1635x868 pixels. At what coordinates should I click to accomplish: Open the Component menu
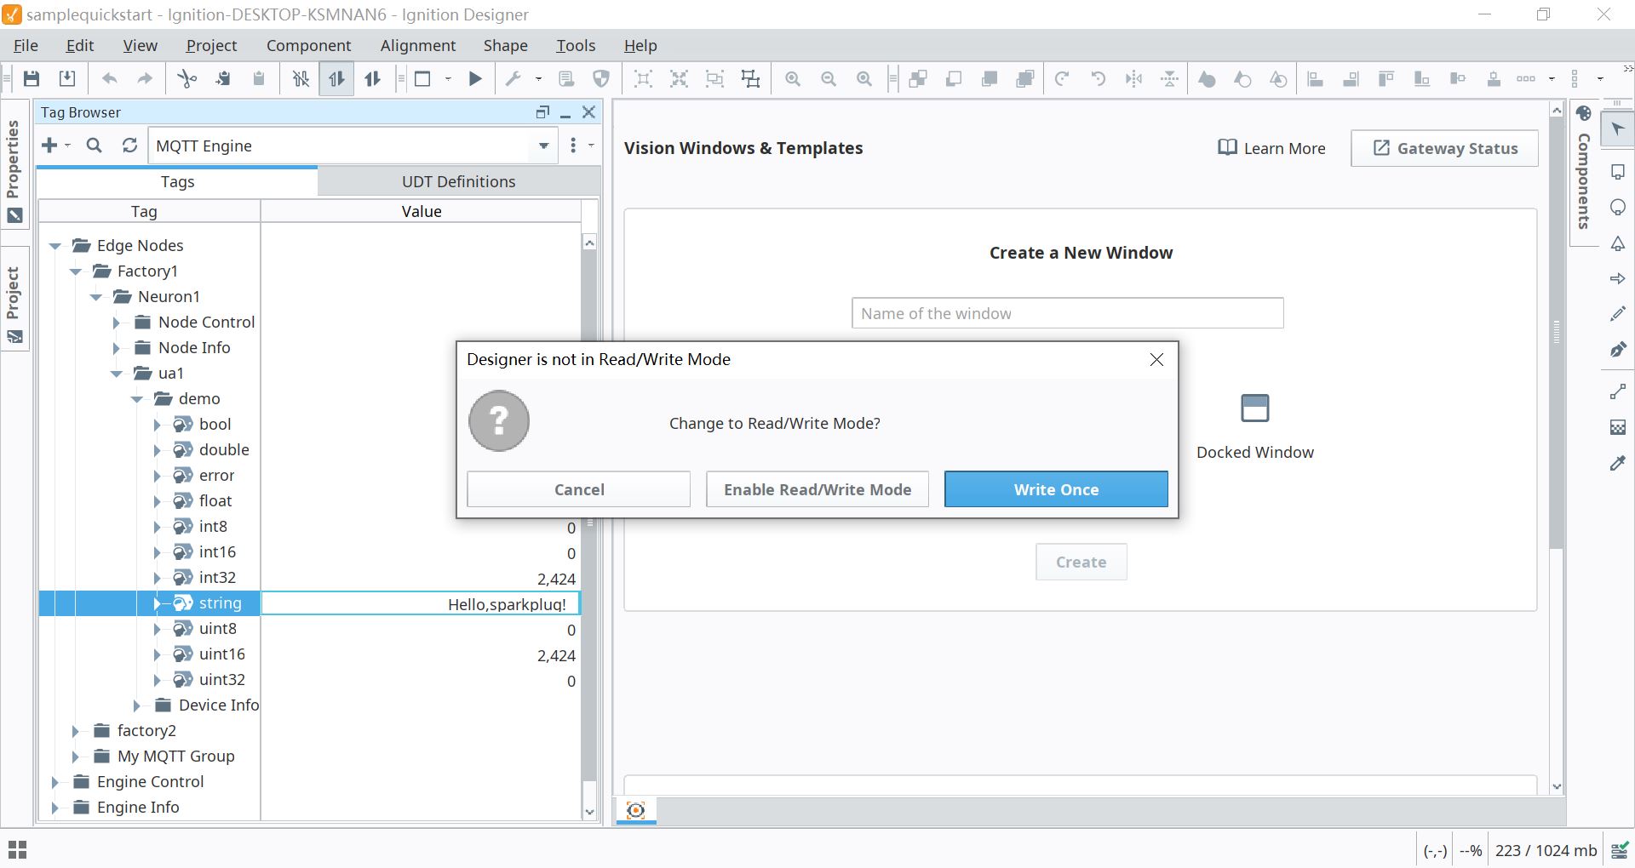click(308, 46)
